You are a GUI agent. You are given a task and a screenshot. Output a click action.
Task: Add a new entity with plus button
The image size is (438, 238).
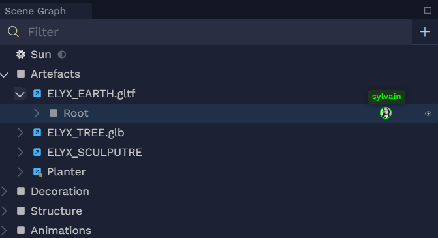[x=425, y=32]
